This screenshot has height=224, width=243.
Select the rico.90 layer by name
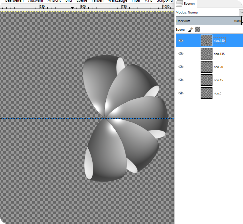(x=218, y=67)
